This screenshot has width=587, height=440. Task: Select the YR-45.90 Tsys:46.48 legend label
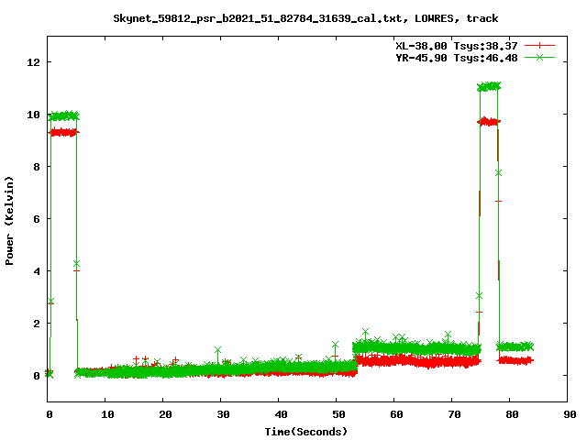(x=457, y=58)
